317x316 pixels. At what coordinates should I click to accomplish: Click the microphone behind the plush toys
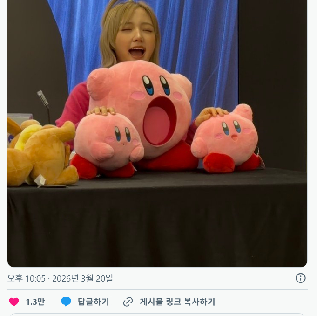tap(44, 105)
